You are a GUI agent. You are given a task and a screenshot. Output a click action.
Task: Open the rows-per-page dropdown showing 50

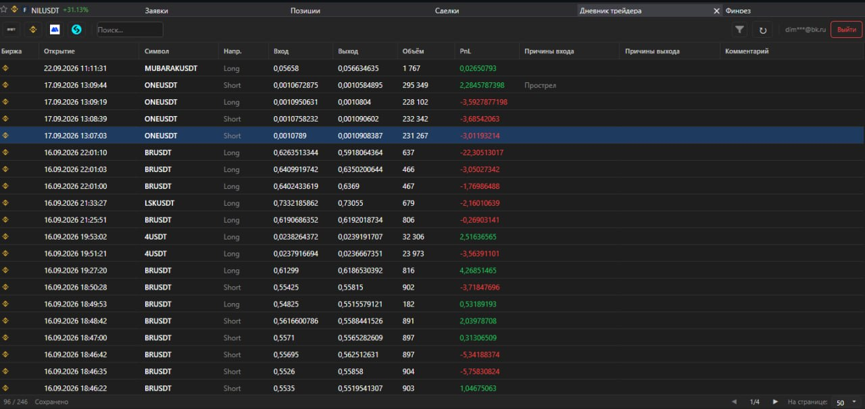846,402
